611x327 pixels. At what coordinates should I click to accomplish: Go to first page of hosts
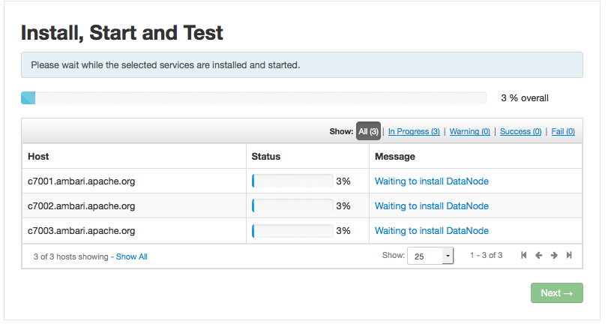(x=524, y=255)
